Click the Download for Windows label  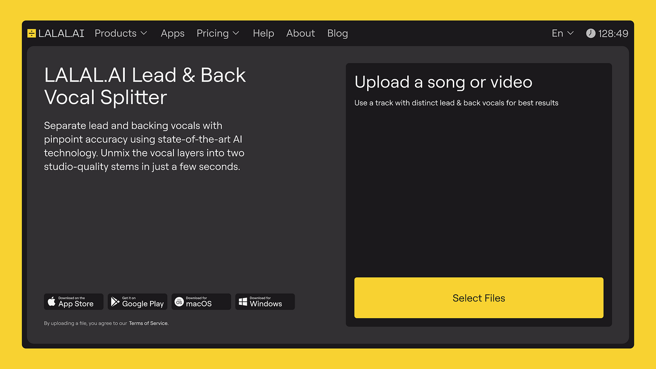[266, 302]
